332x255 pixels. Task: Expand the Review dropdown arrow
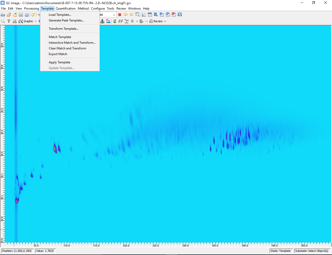point(165,21)
